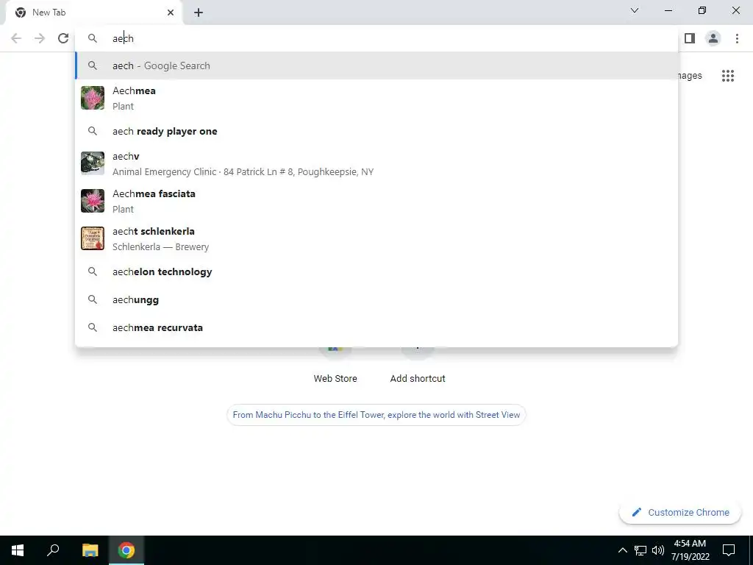Click search icon beside 'aechelon technology'
753x565 pixels.
(x=93, y=271)
